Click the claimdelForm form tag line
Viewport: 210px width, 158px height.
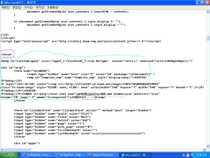coord(82,110)
